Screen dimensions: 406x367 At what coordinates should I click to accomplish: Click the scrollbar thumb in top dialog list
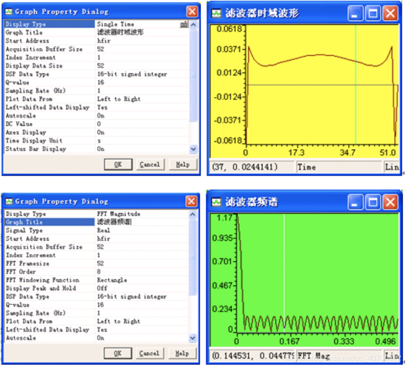click(x=193, y=75)
